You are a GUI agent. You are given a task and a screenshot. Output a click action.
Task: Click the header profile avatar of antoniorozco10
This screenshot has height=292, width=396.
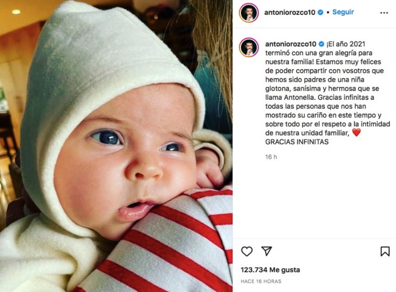point(249,13)
